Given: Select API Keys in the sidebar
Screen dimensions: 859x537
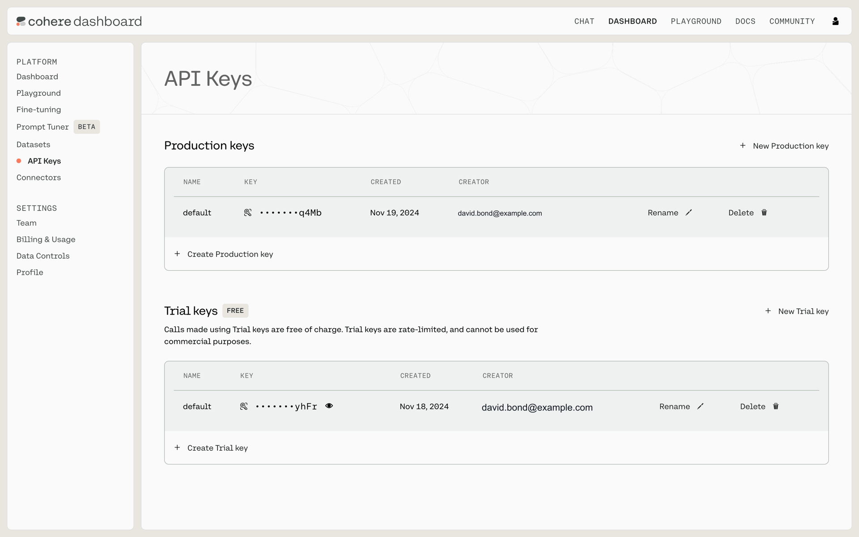Looking at the screenshot, I should point(44,161).
